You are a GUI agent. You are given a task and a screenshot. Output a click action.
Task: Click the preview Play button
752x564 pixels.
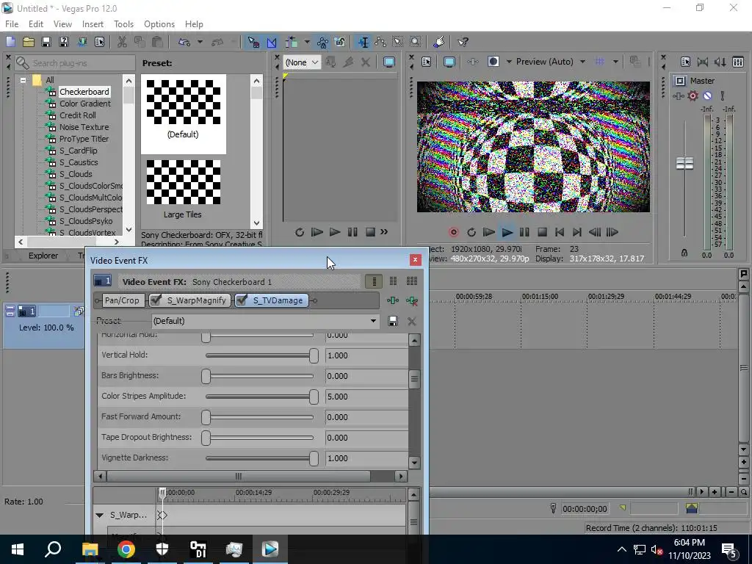507,232
